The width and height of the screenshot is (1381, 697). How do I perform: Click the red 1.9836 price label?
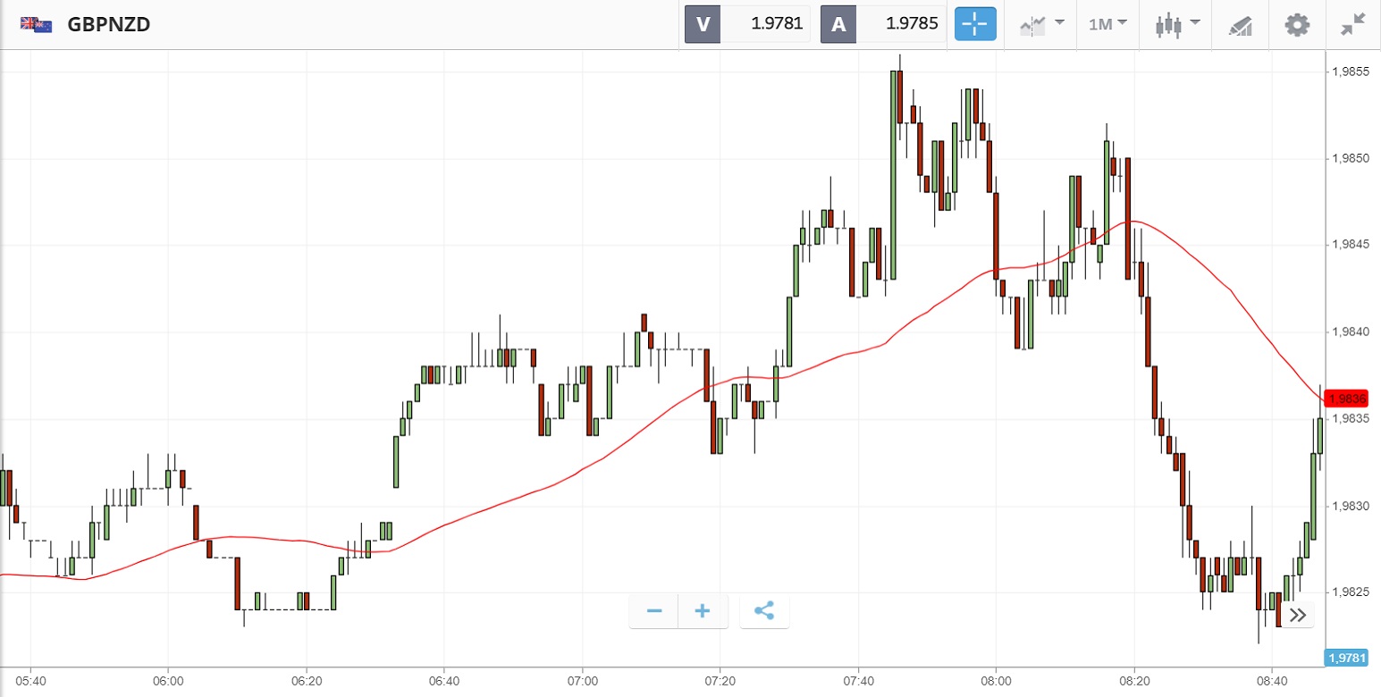point(1347,399)
